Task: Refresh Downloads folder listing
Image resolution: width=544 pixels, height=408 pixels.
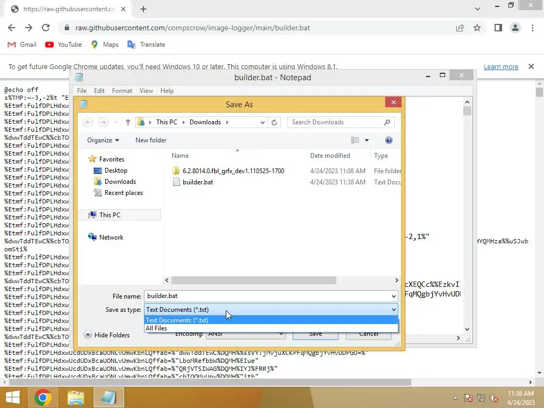Action: (274, 122)
